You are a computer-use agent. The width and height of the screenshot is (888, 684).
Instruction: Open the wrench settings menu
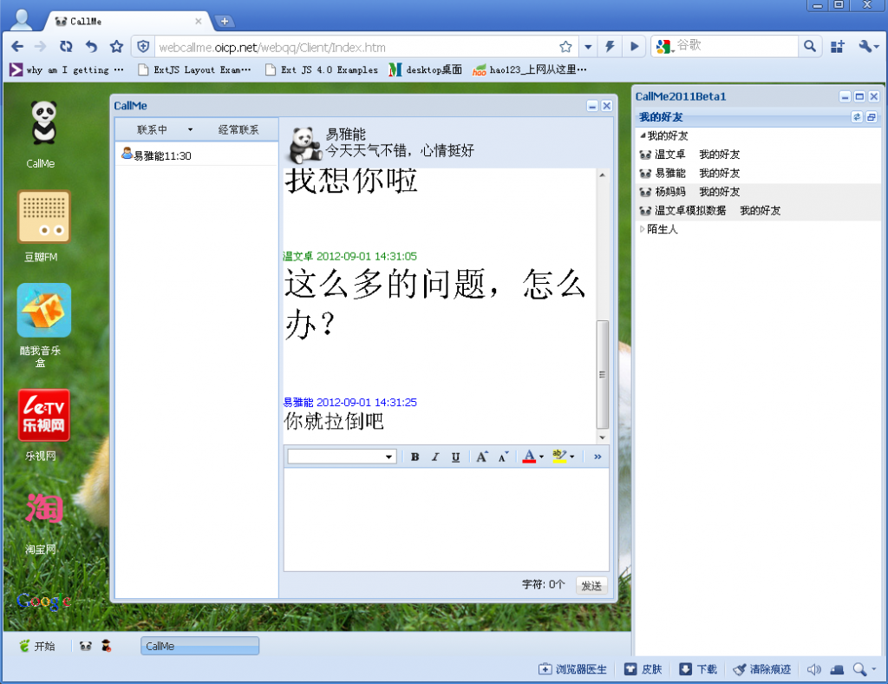coord(866,47)
